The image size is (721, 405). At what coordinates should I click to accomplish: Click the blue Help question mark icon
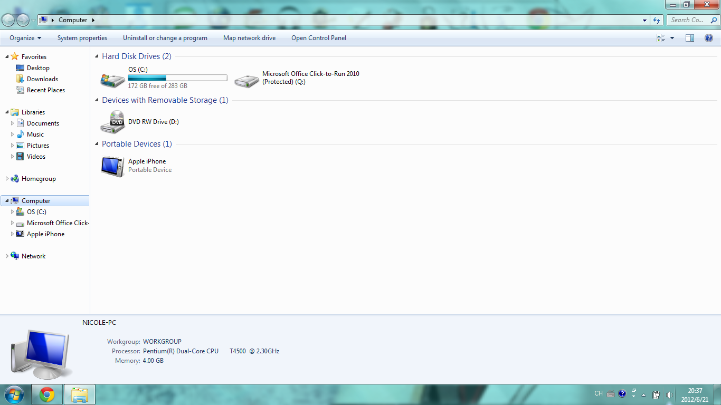709,38
